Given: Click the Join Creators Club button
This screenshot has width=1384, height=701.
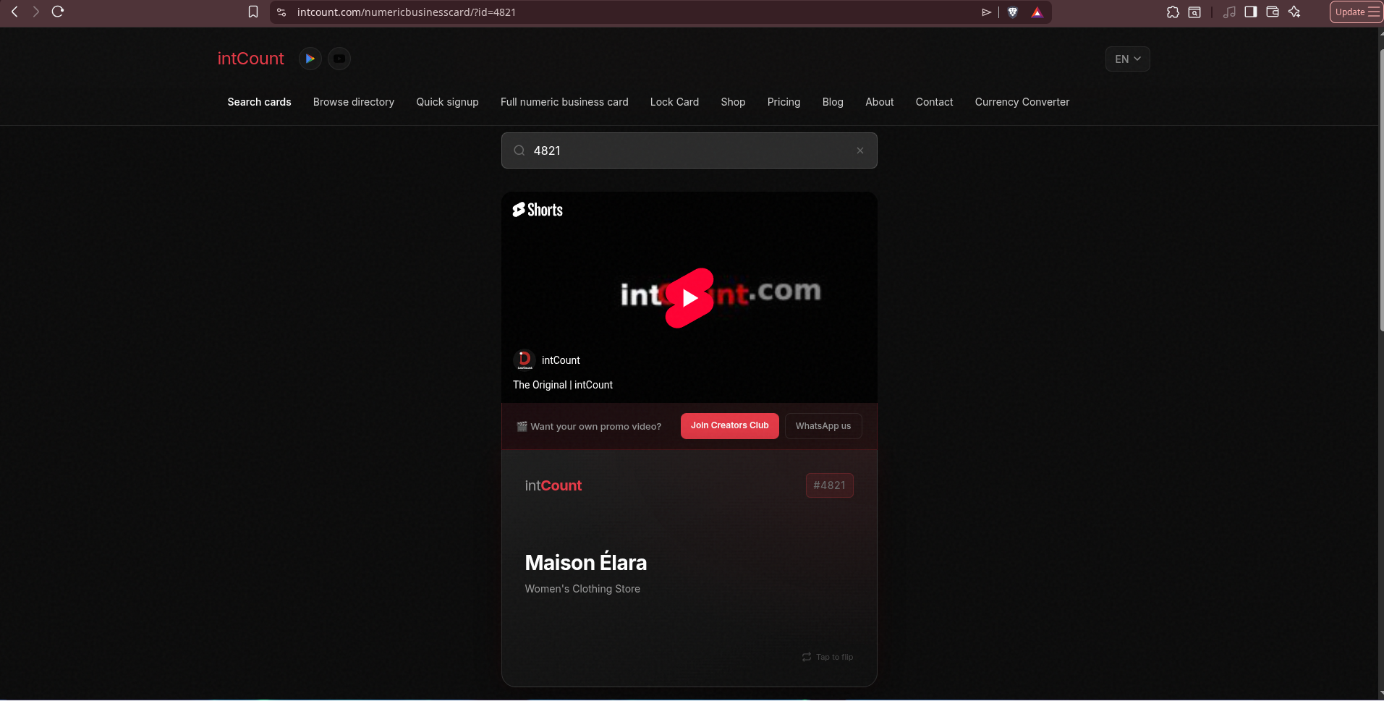Looking at the screenshot, I should tap(729, 425).
